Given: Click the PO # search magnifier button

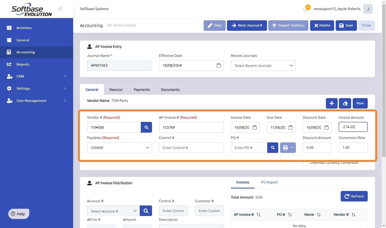Looking at the screenshot, I should [x=273, y=148].
